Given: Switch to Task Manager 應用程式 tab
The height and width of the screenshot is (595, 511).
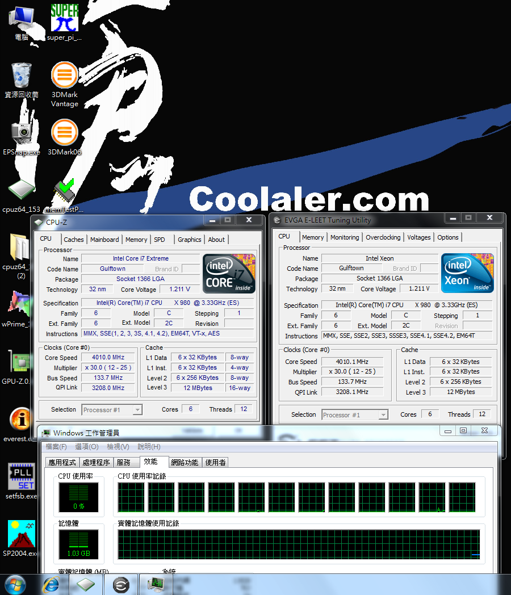Looking at the screenshot, I should pyautogui.click(x=62, y=463).
